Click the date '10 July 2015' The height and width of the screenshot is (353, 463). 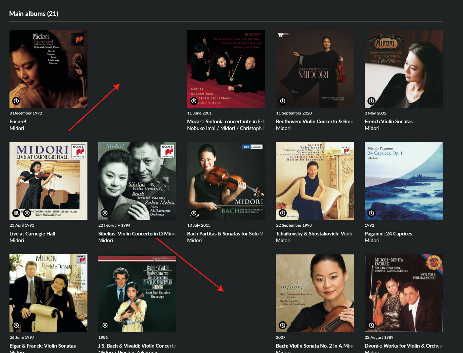coord(199,225)
